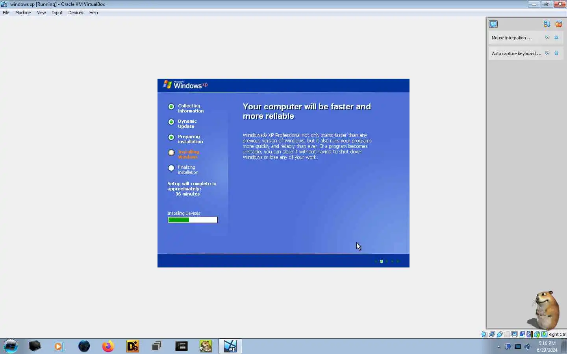This screenshot has width=567, height=354.
Task: Open the Input menu
Action: [x=57, y=13]
